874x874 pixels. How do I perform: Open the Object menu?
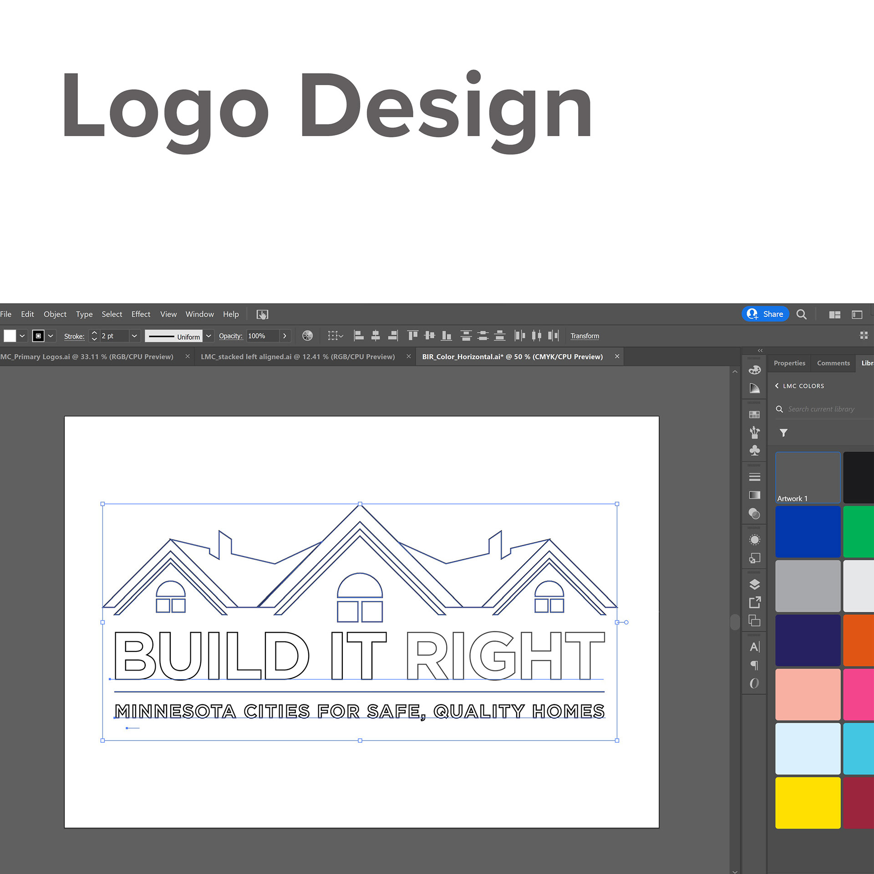click(55, 314)
